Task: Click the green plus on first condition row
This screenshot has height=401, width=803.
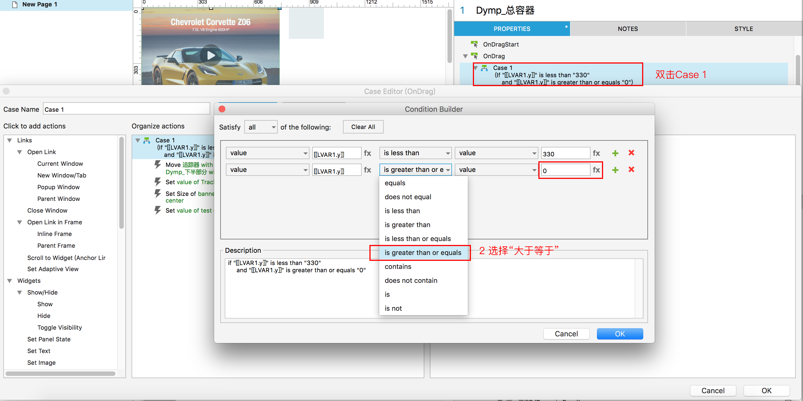Action: (615, 153)
